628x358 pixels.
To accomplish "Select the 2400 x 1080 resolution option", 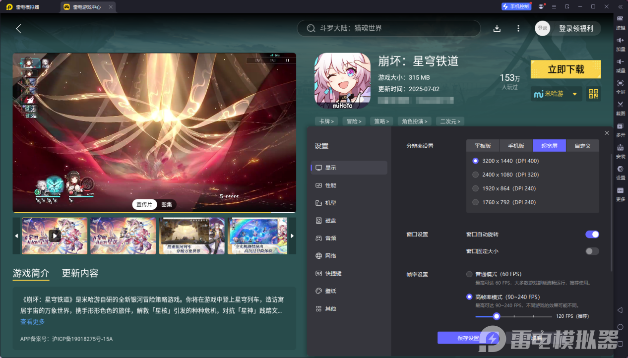I will pyautogui.click(x=475, y=174).
